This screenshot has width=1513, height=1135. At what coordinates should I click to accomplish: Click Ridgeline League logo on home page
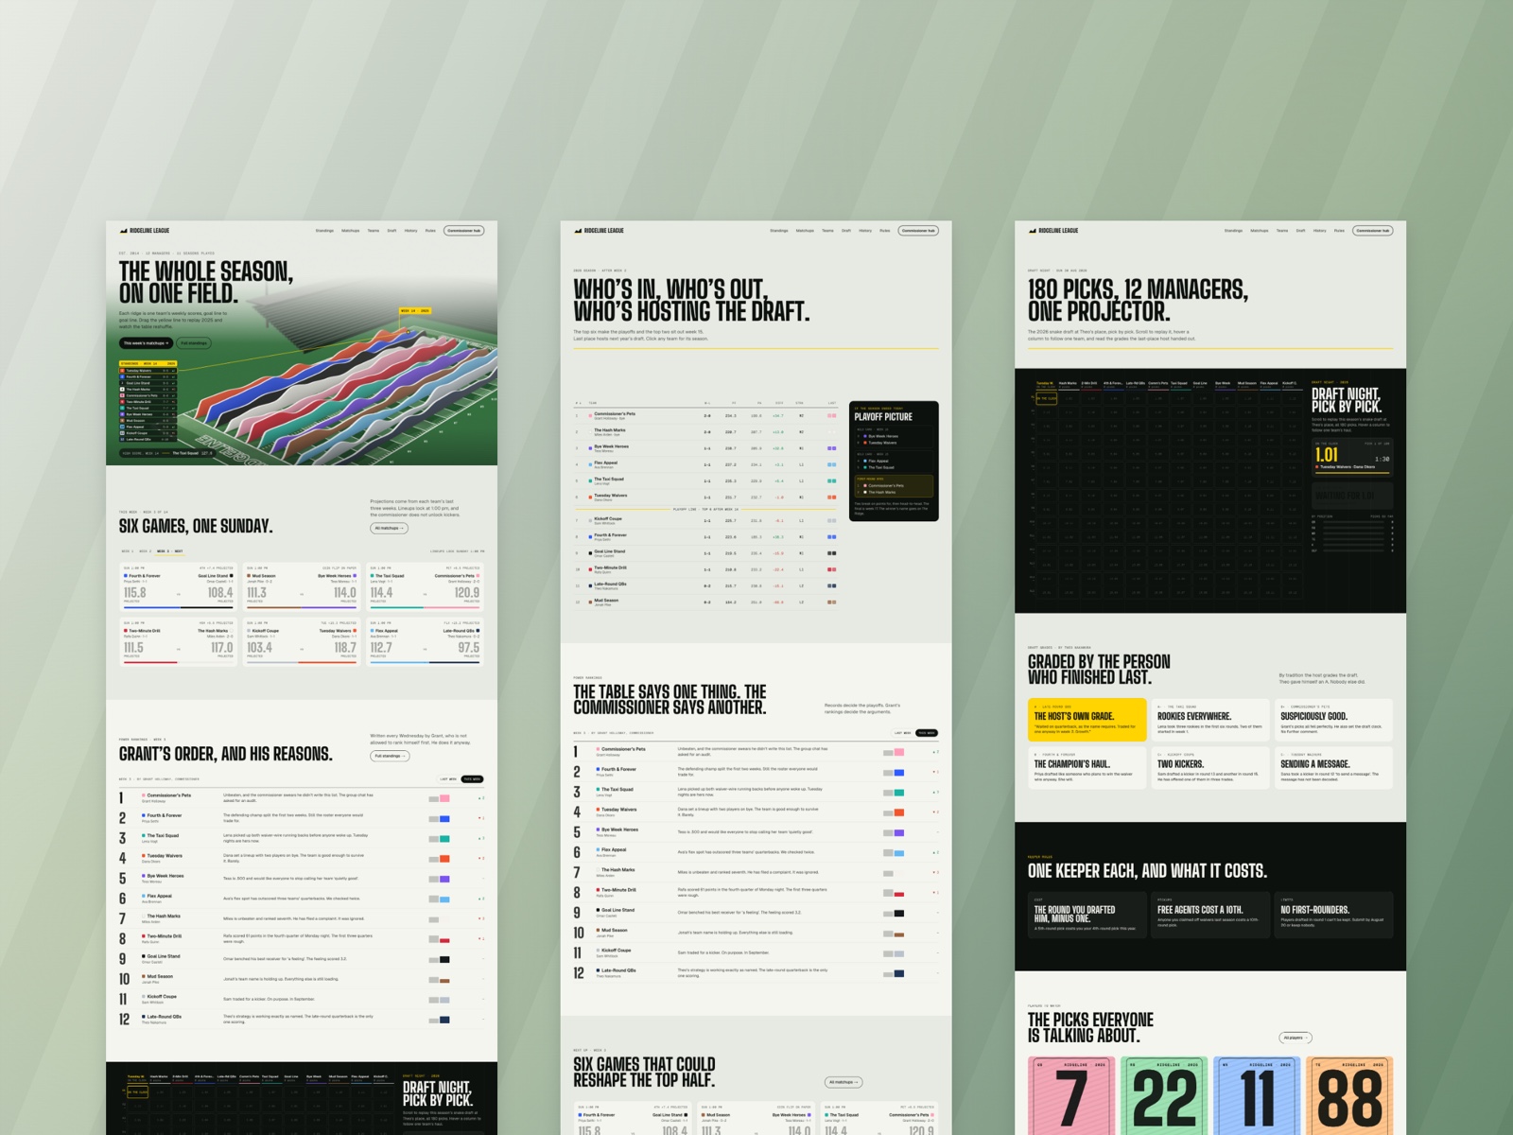(x=145, y=230)
